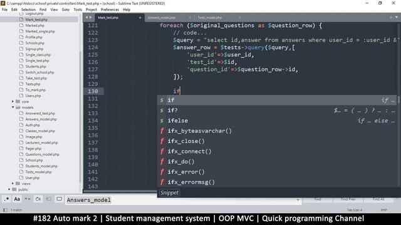Open the Find menu
The image size is (401, 225).
43,10
